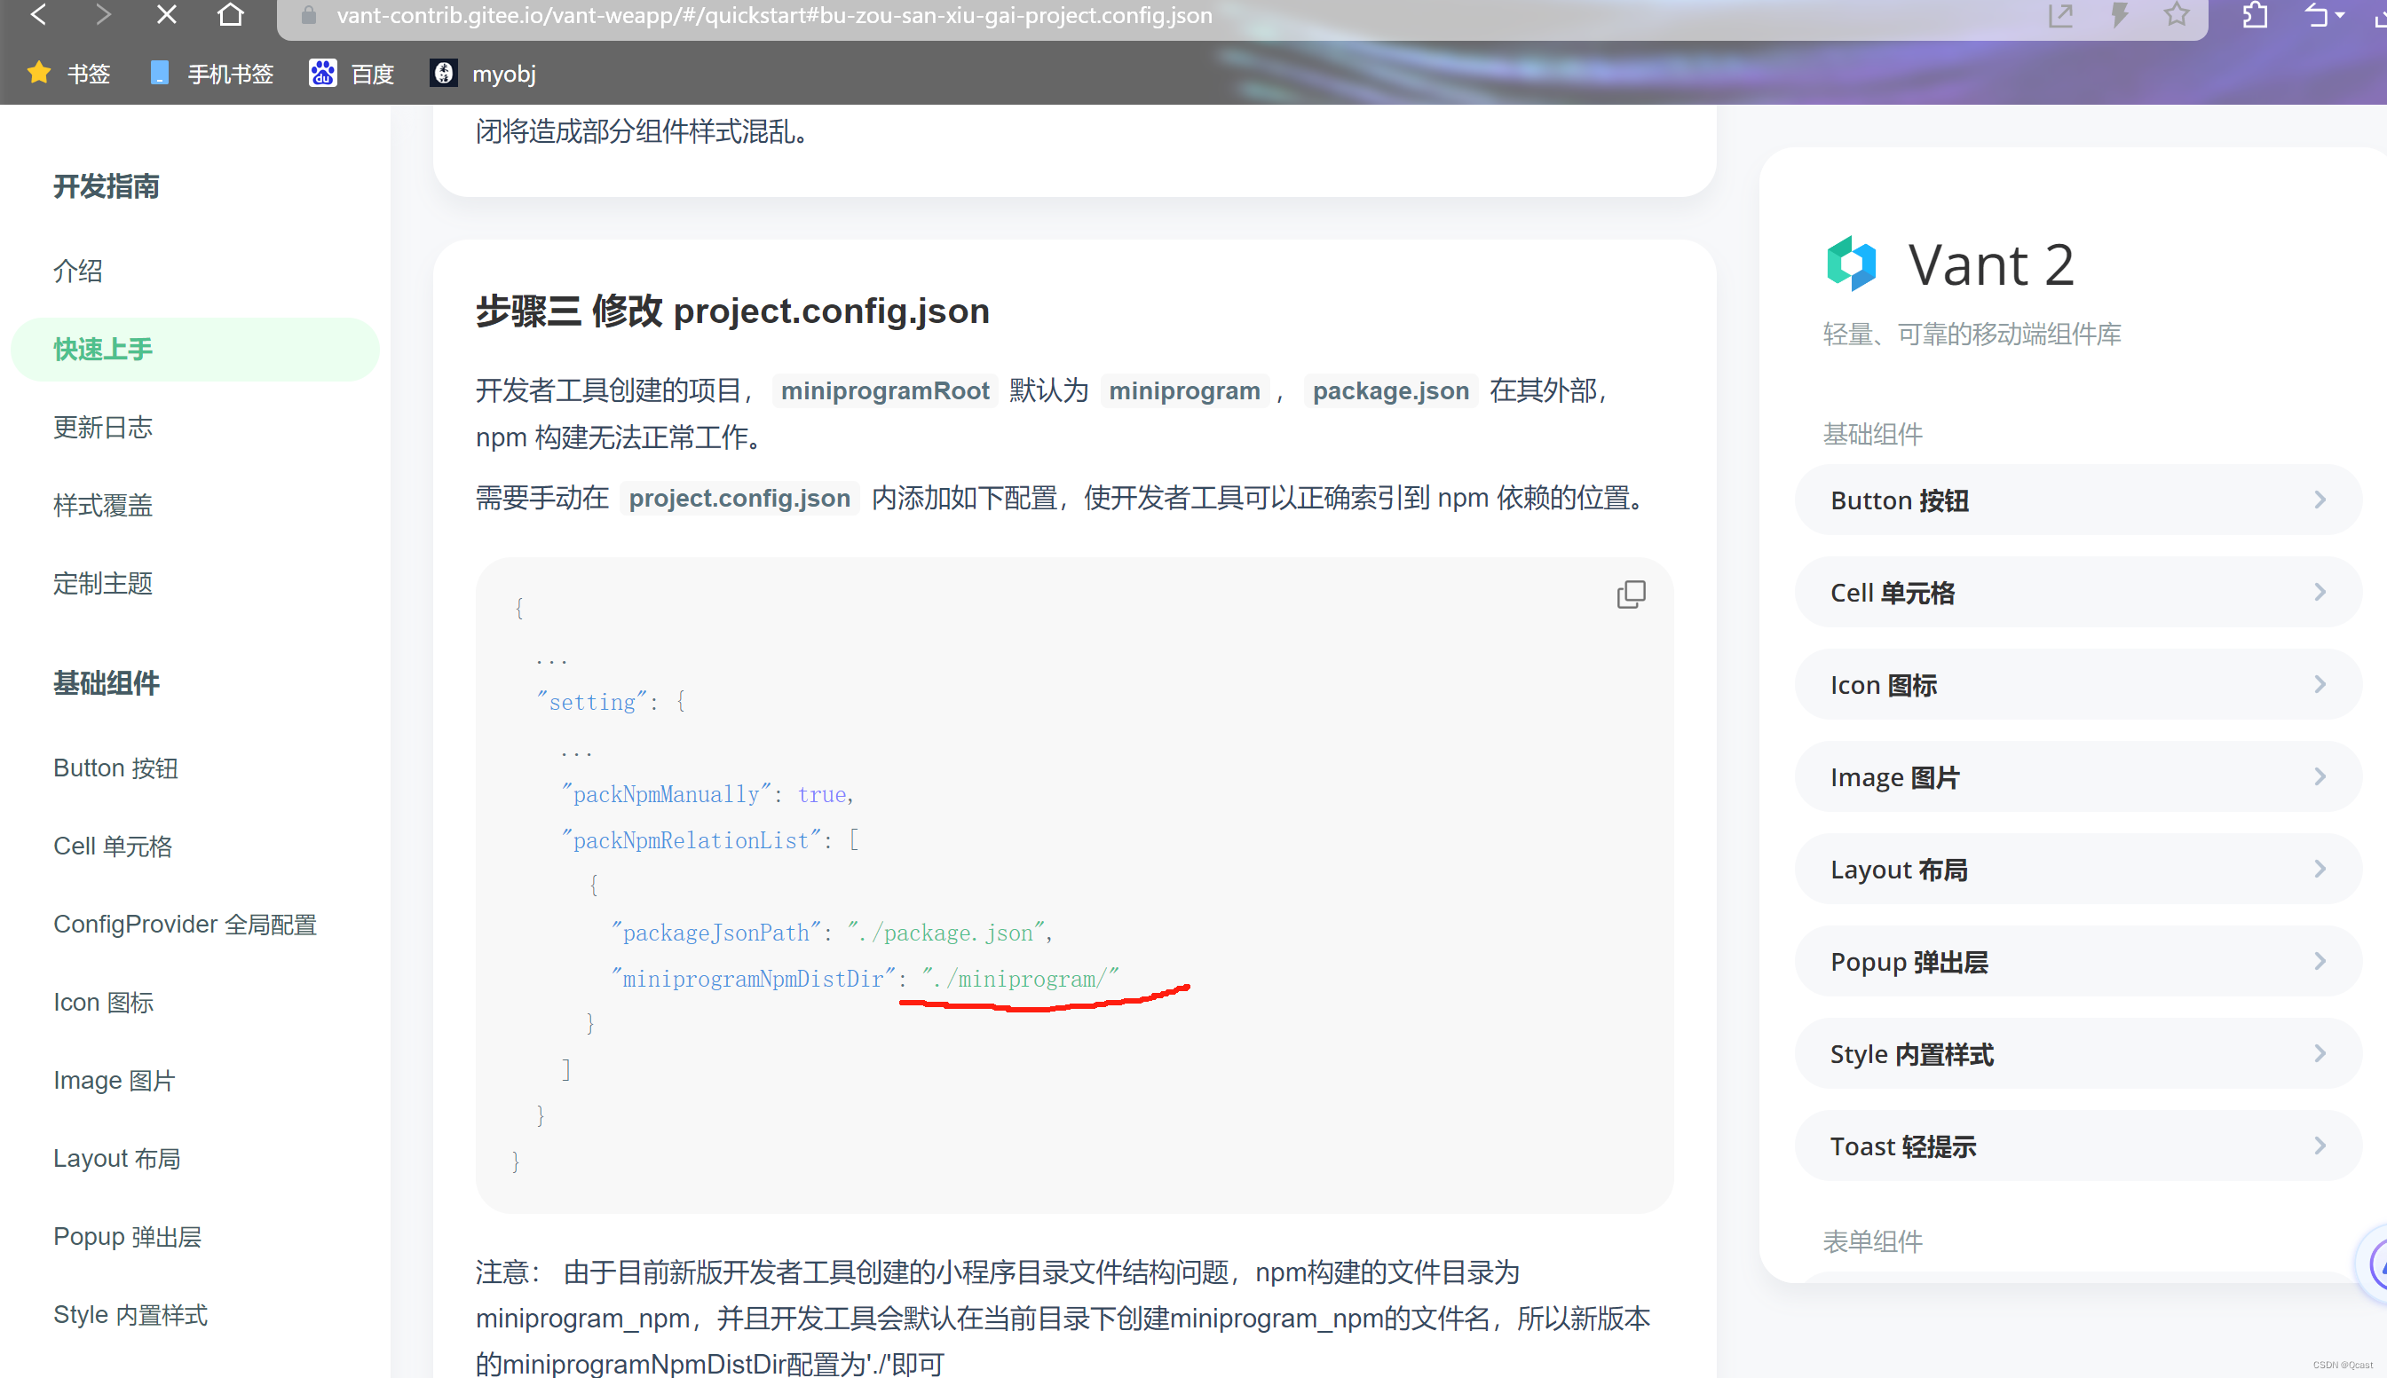2387x1378 pixels.
Task: Click the lightning icon near the address bar
Action: coord(2119,15)
